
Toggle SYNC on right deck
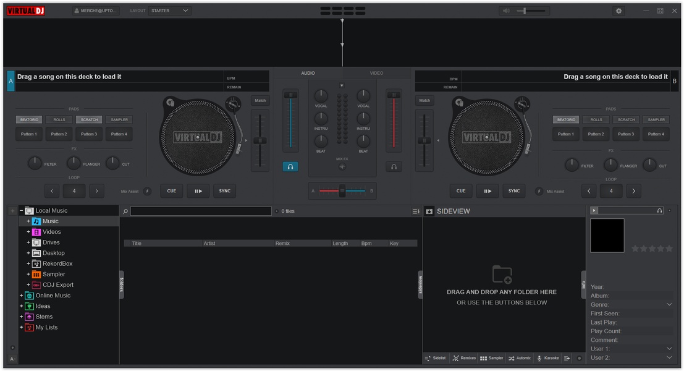tap(513, 191)
